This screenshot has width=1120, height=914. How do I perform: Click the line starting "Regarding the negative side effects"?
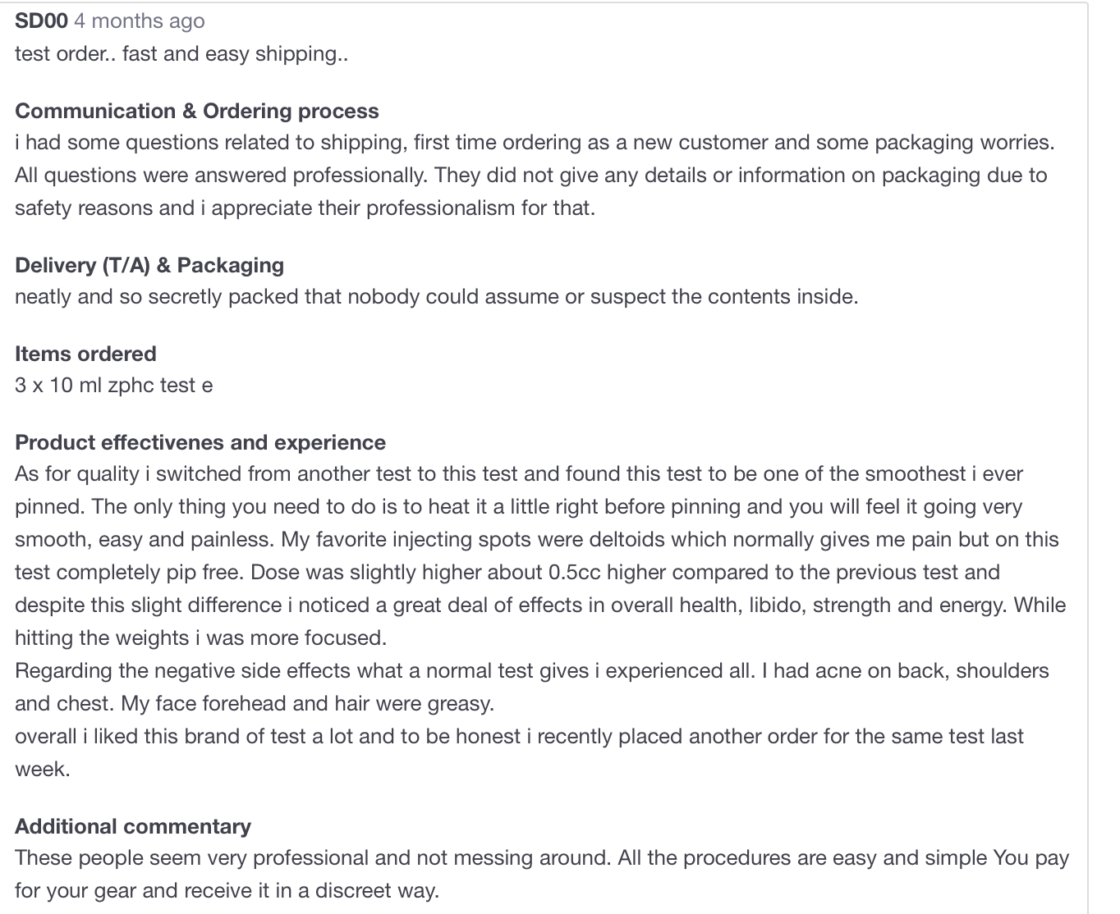532,671
